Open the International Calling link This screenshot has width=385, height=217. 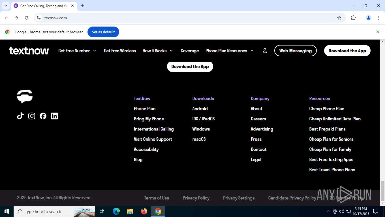(154, 129)
